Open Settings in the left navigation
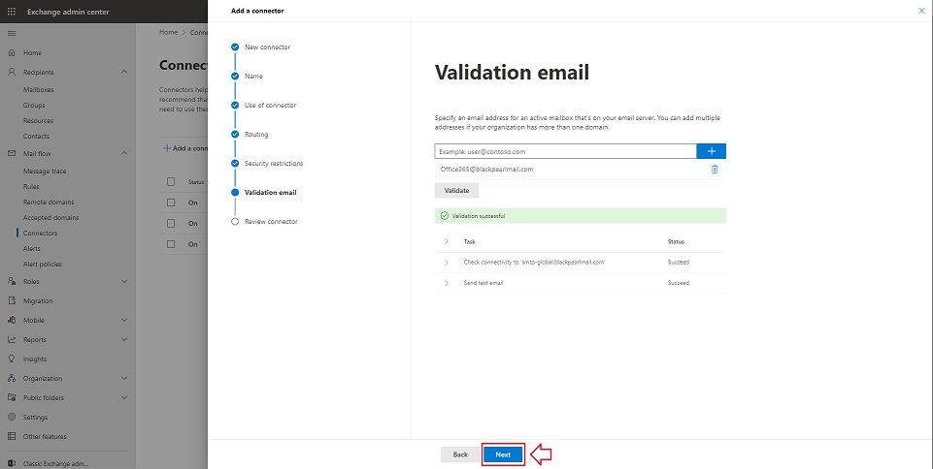The width and height of the screenshot is (933, 469). coord(35,417)
